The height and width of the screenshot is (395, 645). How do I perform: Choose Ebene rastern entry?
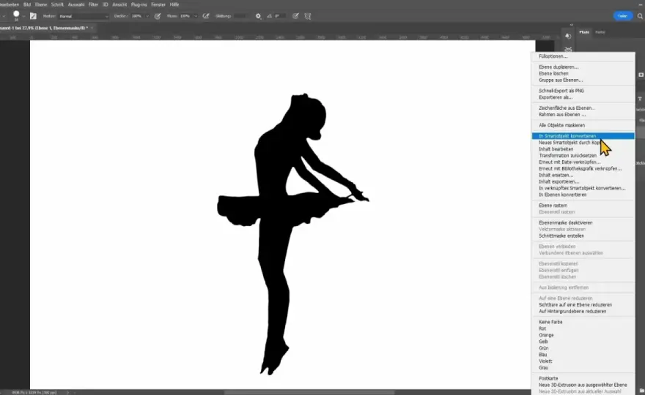[x=583, y=206]
